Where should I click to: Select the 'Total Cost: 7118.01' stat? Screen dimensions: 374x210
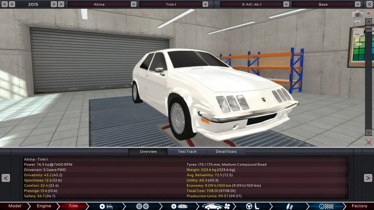pos(211,191)
